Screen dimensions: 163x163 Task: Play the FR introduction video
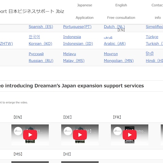[x=130, y=135]
